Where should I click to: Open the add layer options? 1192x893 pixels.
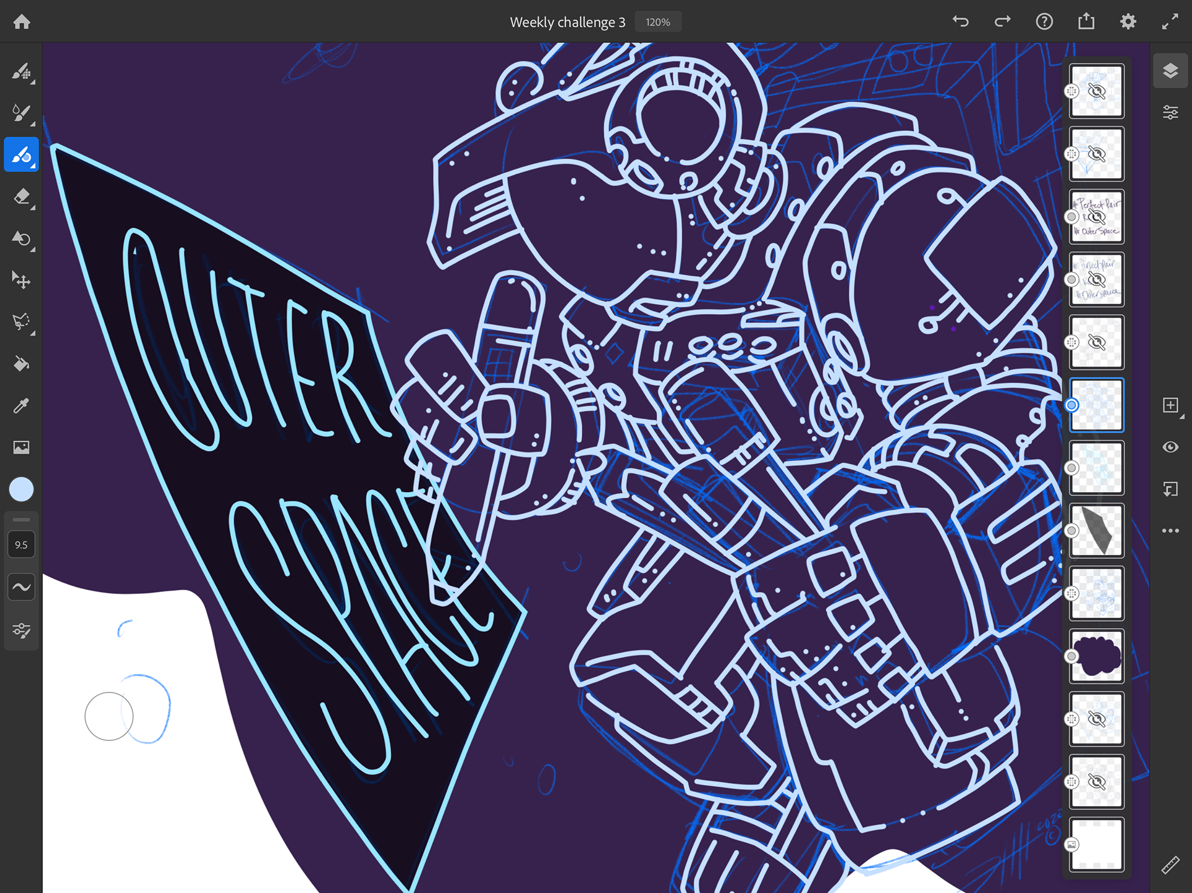pos(1170,406)
